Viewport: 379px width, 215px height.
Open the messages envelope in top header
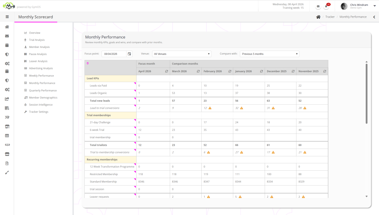(318, 7)
